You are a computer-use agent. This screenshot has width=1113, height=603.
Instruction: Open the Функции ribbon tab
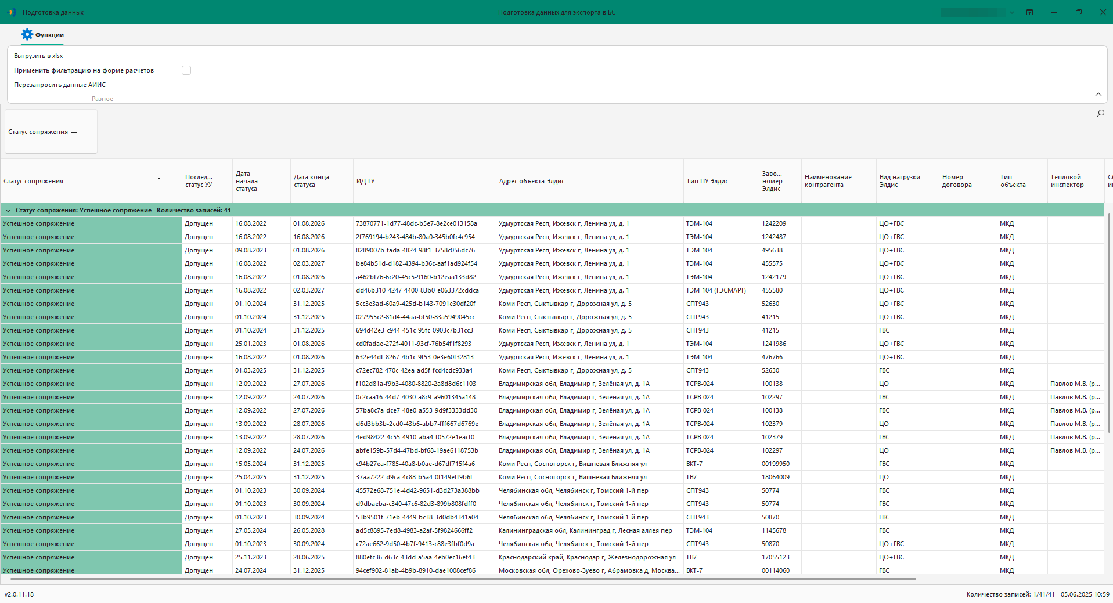pos(49,35)
